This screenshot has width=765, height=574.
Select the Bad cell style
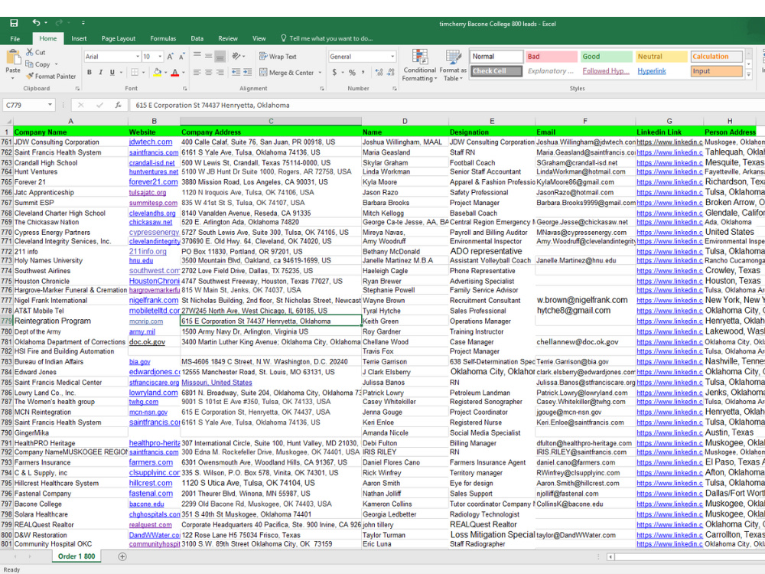pos(552,56)
